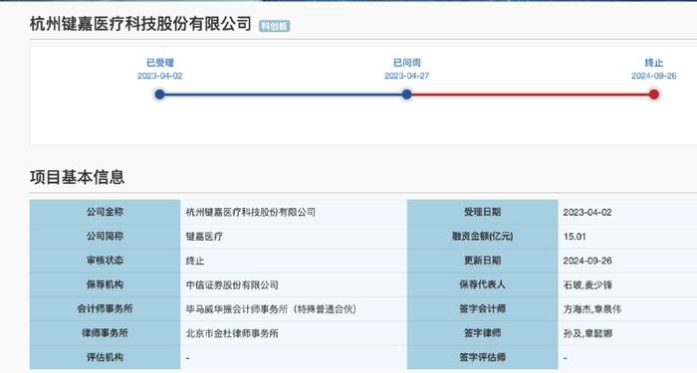
Task: Click the 签字律师 header cell
Action: click(x=482, y=333)
